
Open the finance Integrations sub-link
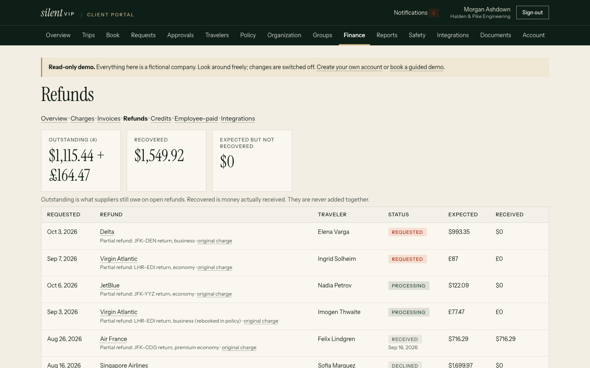[238, 119]
